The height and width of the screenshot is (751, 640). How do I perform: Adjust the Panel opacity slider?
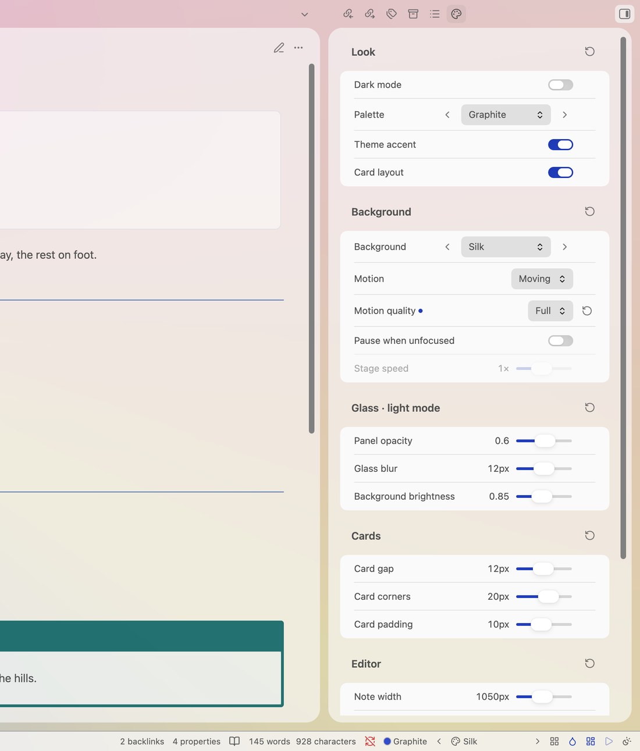pos(544,441)
